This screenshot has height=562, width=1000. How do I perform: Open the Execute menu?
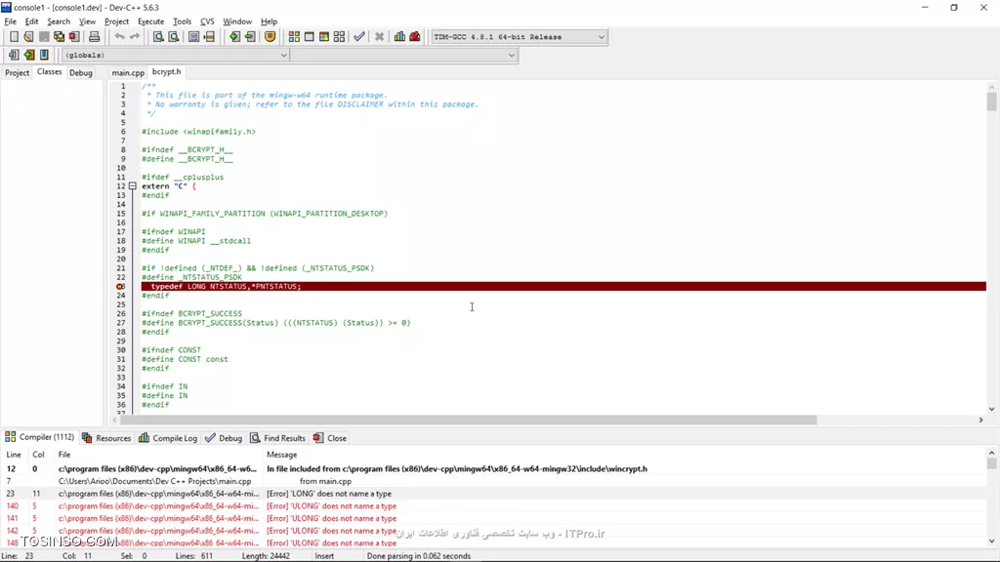[150, 21]
